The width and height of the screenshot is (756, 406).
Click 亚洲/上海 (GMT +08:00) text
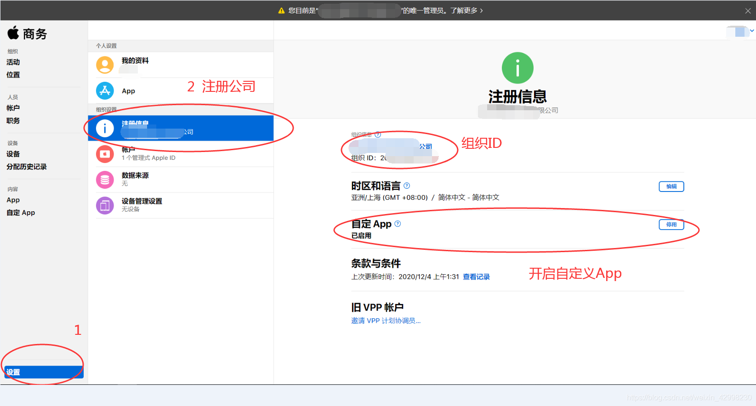(390, 197)
